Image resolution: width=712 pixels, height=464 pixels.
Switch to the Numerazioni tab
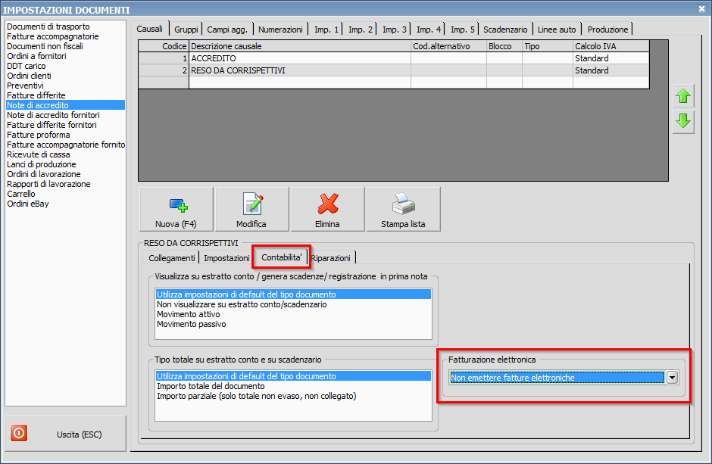click(280, 30)
